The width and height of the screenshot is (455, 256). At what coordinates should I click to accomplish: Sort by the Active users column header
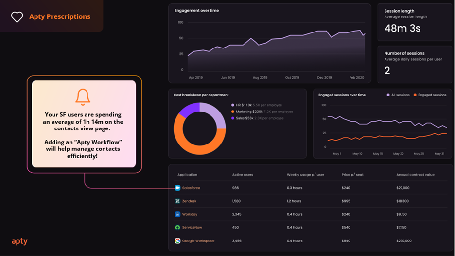click(x=243, y=175)
